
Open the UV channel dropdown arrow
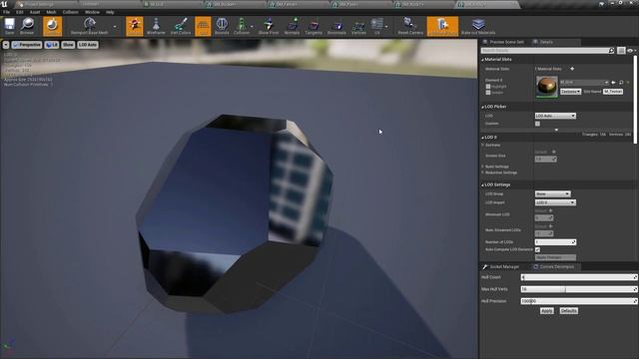click(386, 27)
